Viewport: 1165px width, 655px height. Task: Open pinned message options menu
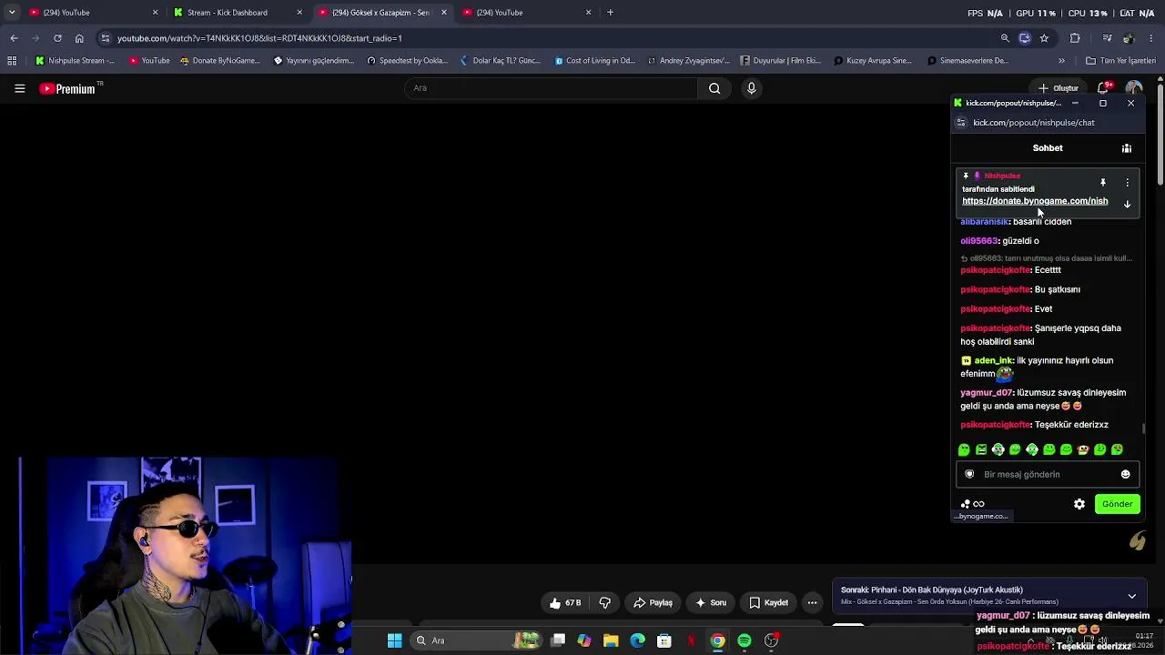tap(1127, 183)
